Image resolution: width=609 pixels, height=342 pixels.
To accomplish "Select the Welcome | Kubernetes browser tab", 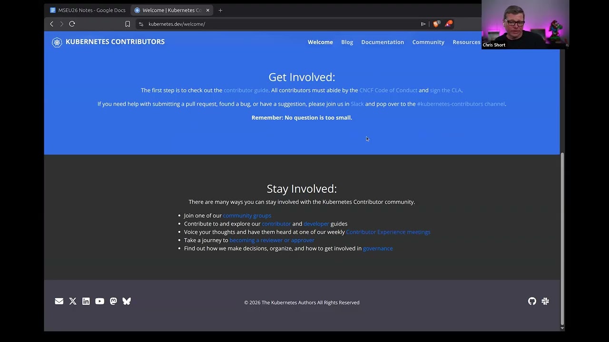I will 172,10.
